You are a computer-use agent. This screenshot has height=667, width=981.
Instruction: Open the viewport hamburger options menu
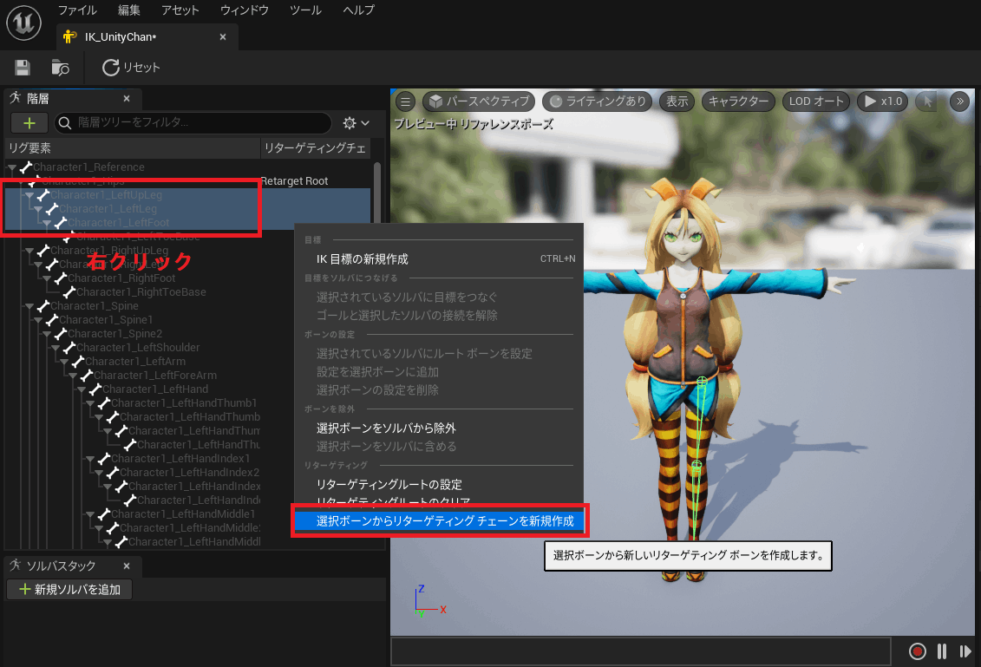[x=405, y=101]
